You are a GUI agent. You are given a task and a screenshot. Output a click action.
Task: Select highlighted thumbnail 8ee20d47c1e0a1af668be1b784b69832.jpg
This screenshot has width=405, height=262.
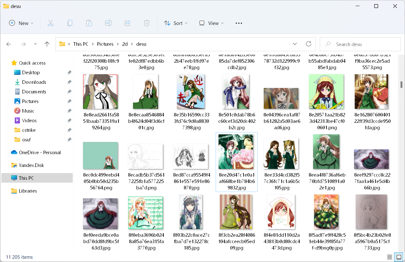[x=236, y=162]
